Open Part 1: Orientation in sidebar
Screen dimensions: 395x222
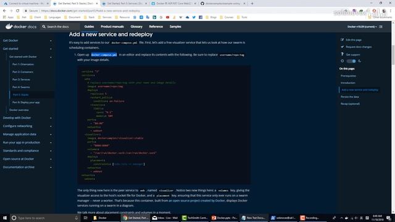pos(23,64)
